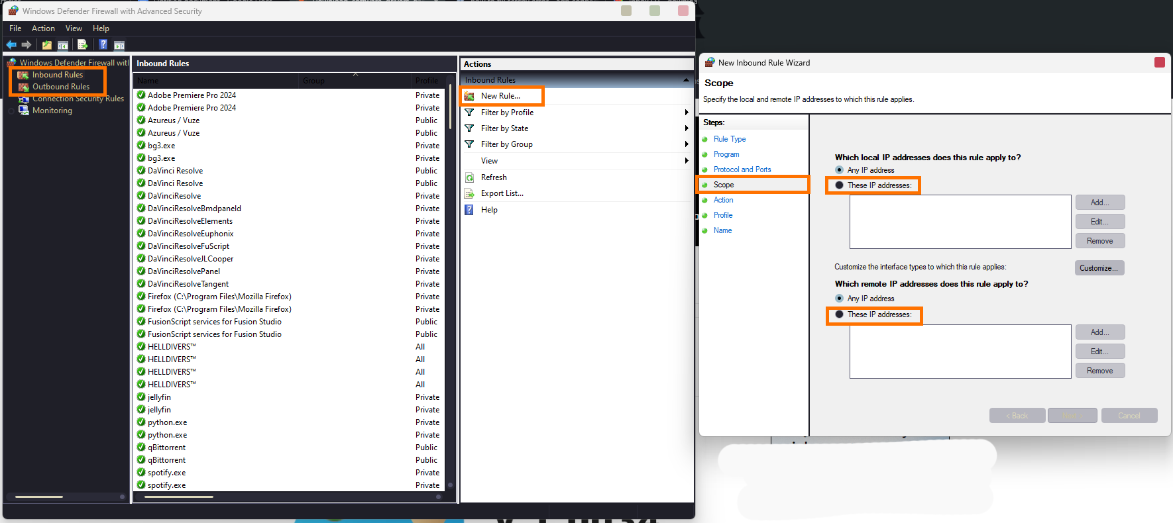Click the Outbound Rules brick-wall tree icon

(x=23, y=87)
